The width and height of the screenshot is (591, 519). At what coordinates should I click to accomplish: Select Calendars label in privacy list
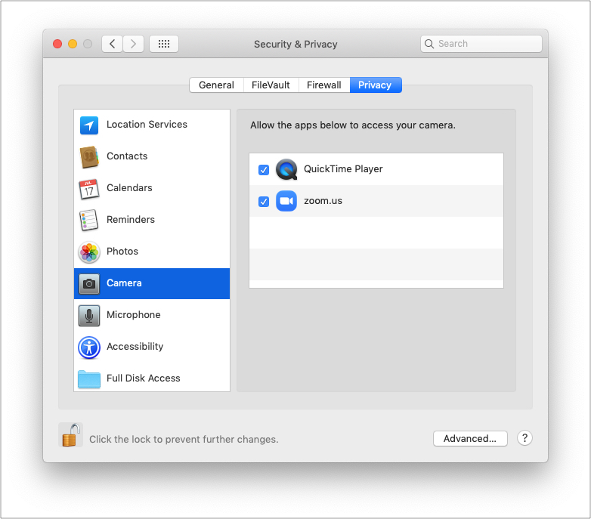(129, 187)
